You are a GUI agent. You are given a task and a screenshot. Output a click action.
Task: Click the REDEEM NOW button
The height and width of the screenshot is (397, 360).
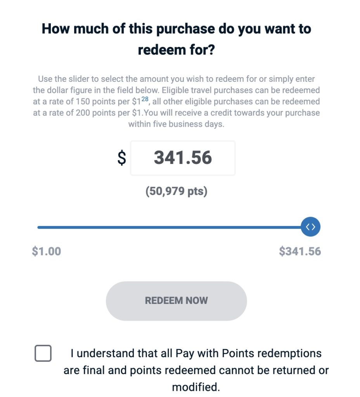pyautogui.click(x=177, y=300)
